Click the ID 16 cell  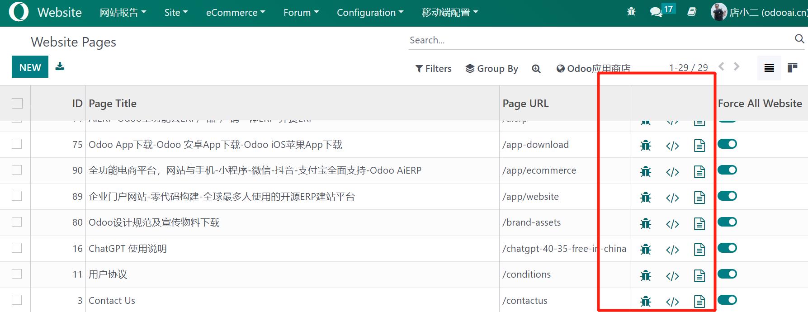78,249
